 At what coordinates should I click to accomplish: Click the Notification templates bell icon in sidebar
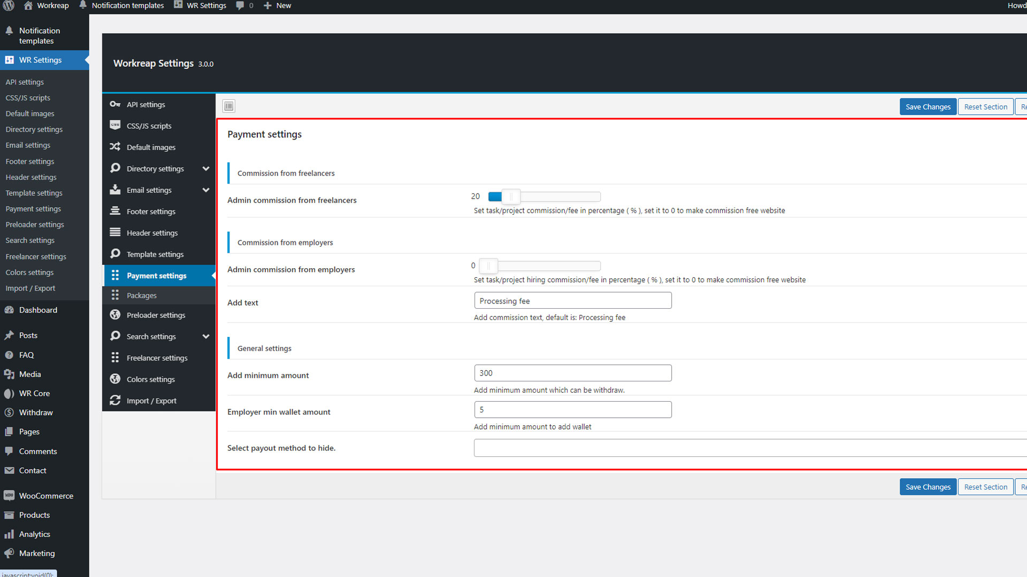9,31
